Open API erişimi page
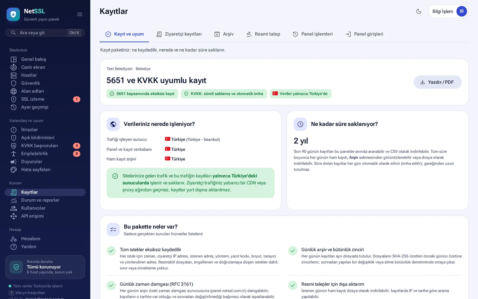The width and height of the screenshot is (478, 299). 45,216
